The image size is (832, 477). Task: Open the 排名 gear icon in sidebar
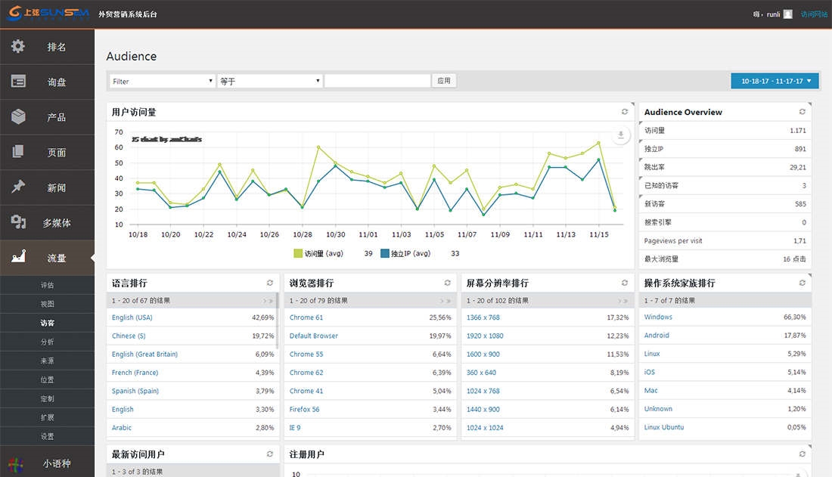coord(18,46)
